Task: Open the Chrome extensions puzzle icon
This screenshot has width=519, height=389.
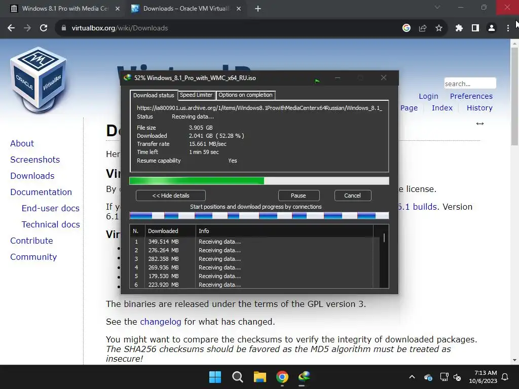Action: [x=459, y=28]
